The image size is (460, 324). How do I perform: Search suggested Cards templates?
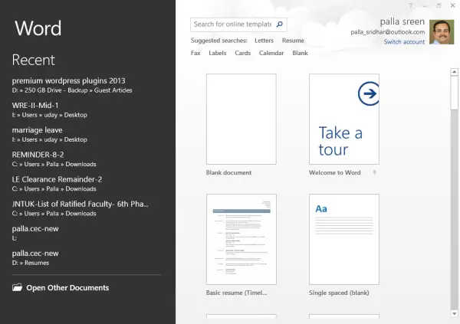pos(242,53)
